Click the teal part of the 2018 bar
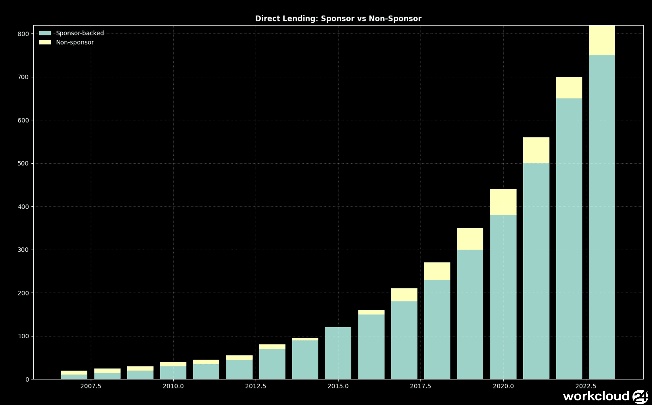Viewport: 652px width, 405px height. 437,329
